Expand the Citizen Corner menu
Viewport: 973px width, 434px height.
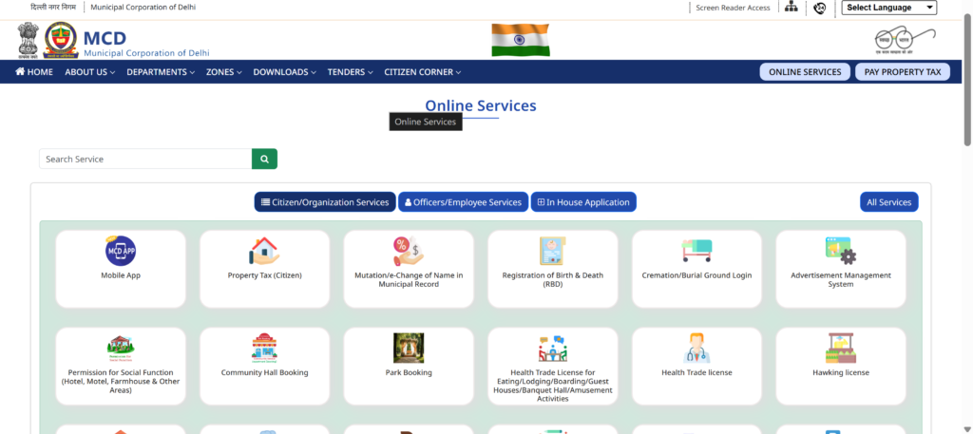423,72
